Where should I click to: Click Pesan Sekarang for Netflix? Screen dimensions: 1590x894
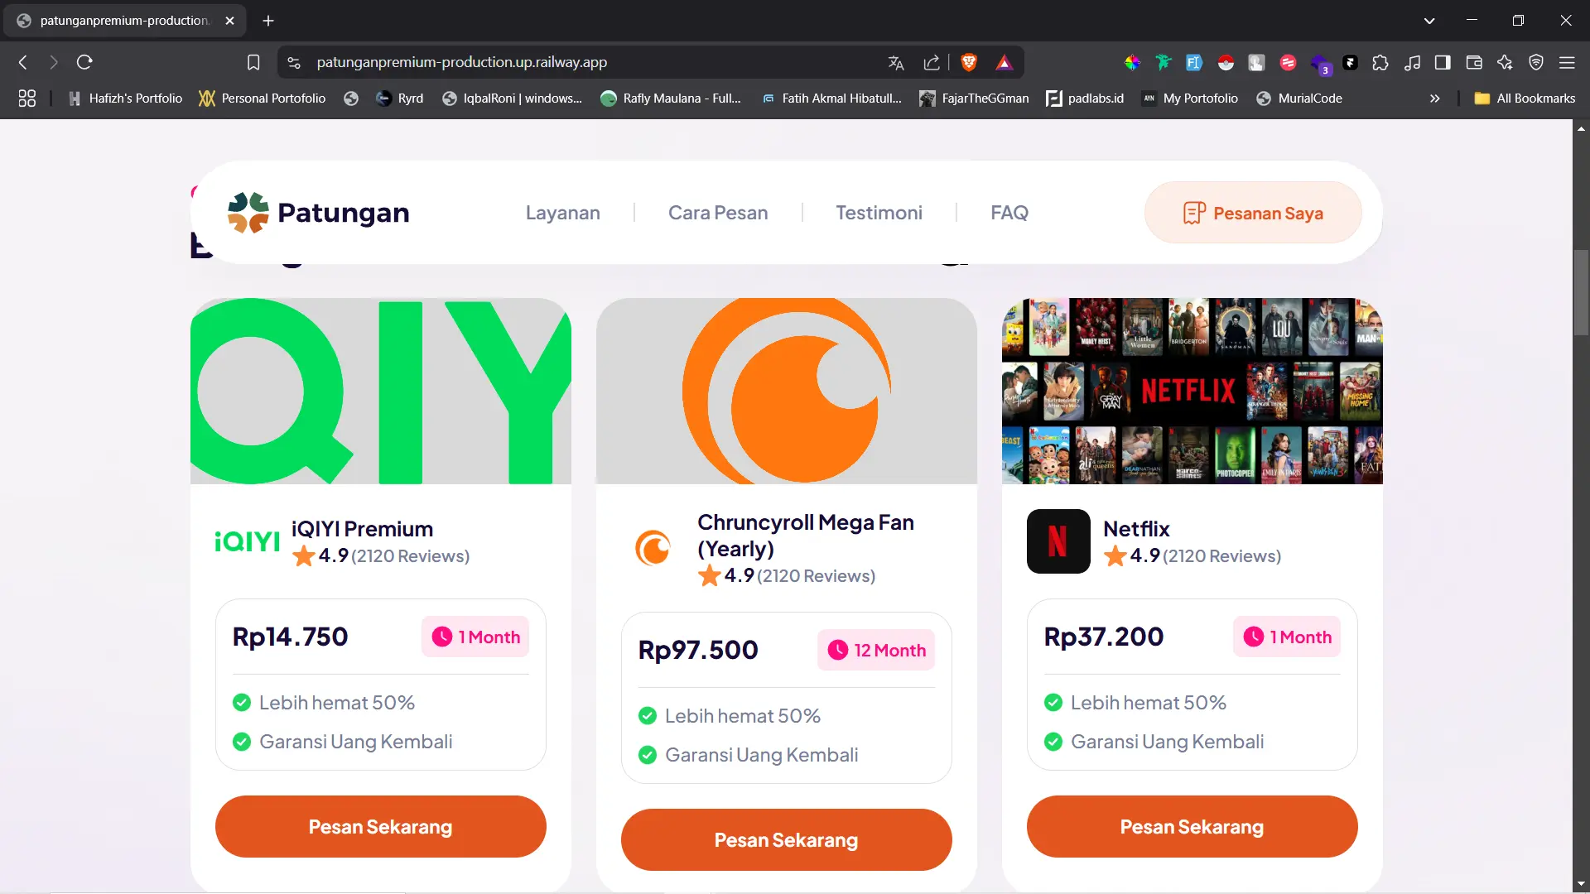[x=1192, y=826]
